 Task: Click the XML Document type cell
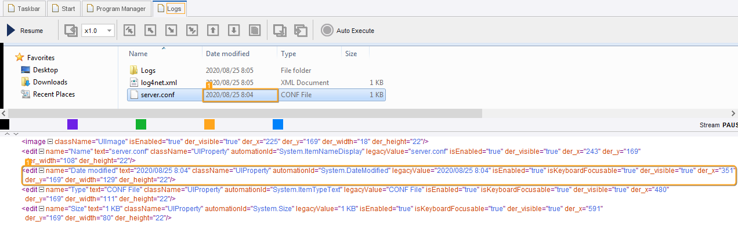point(305,83)
